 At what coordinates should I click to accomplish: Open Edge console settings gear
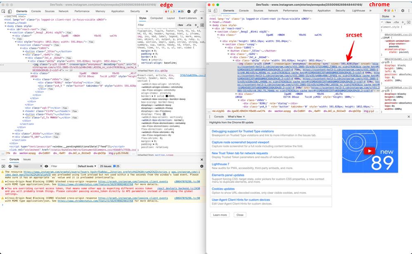pyautogui.click(x=202, y=166)
